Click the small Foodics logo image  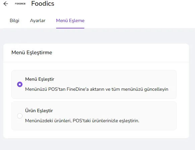(20, 4)
